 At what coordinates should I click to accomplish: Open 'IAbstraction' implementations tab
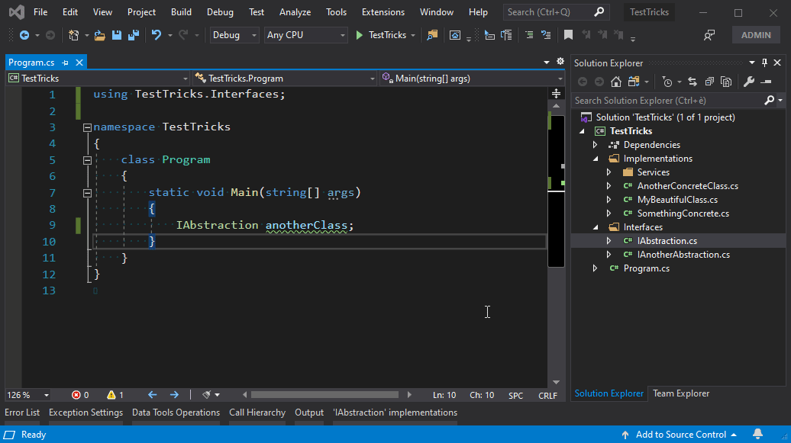(395, 413)
